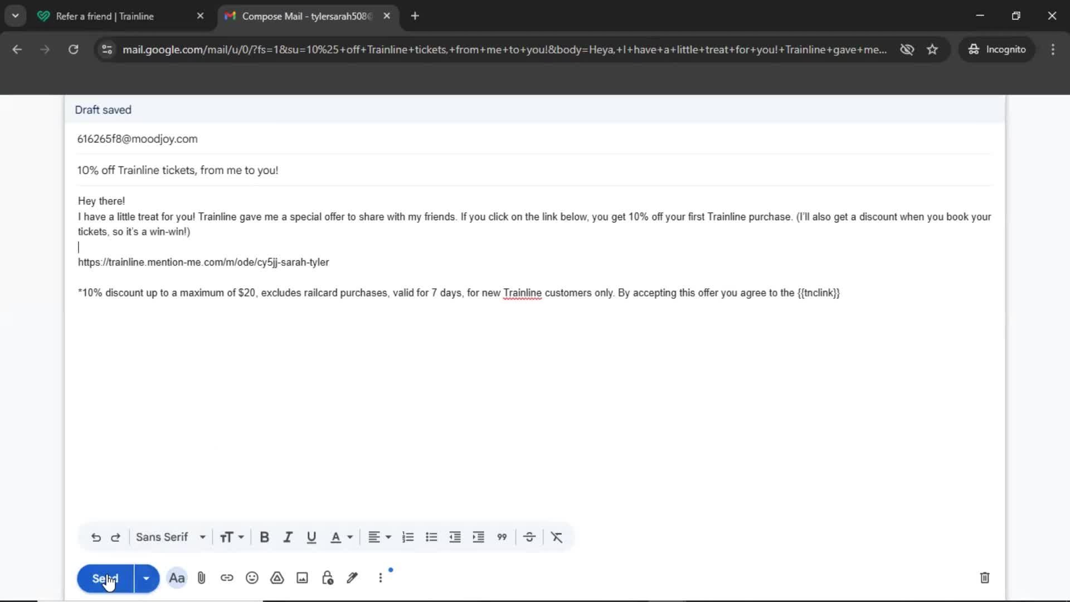Toggle bold formatting

[x=265, y=537]
